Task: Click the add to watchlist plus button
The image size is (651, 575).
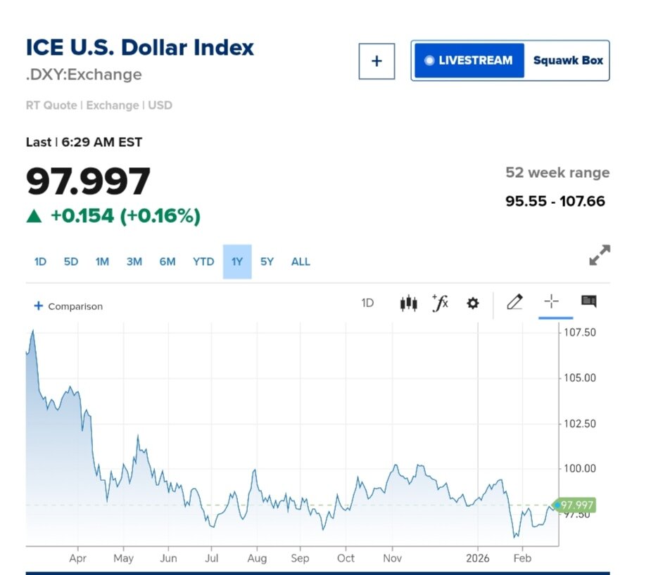Action: point(377,61)
